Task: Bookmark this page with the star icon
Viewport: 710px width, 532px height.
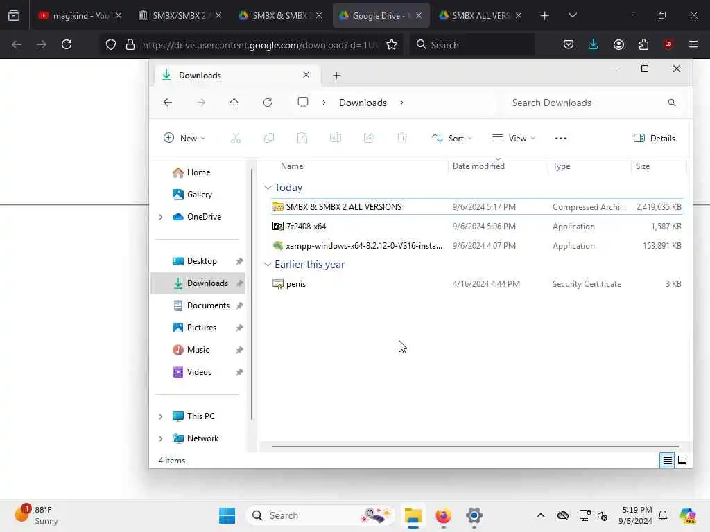Action: click(392, 44)
